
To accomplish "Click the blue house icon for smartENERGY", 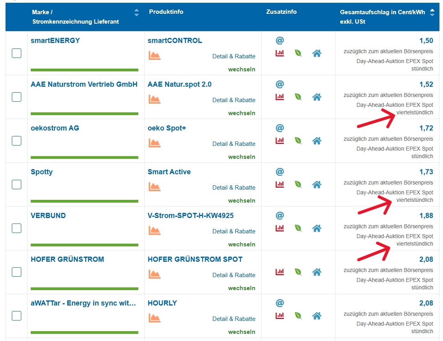I will pos(317,53).
